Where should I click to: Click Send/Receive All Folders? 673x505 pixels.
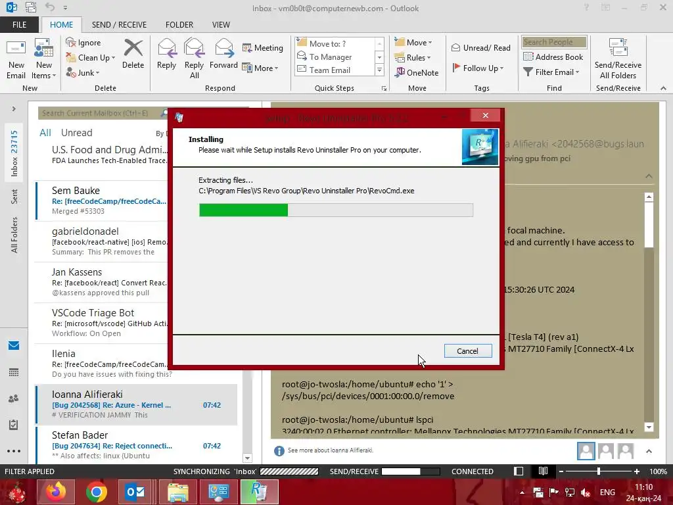click(618, 59)
